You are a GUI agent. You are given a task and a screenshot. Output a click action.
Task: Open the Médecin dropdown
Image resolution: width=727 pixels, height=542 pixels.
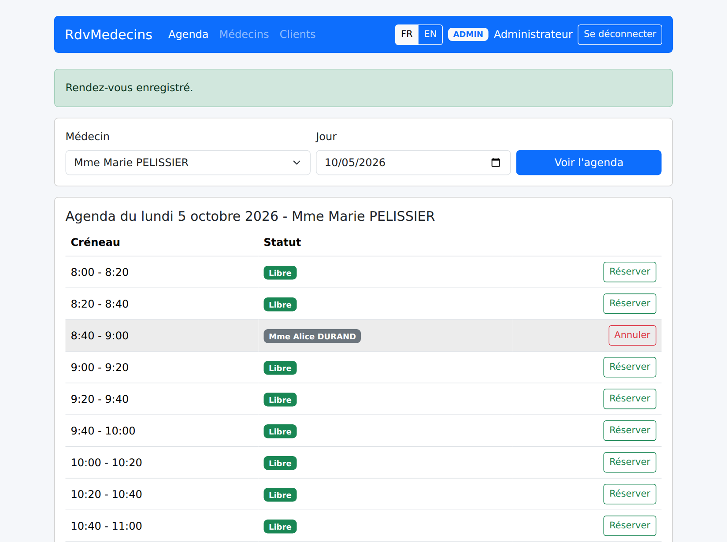[188, 163]
